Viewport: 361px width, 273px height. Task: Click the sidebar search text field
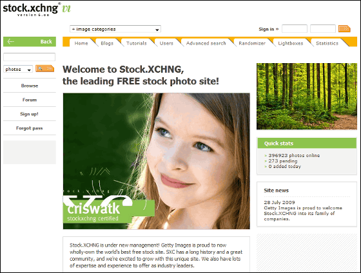pos(29,57)
